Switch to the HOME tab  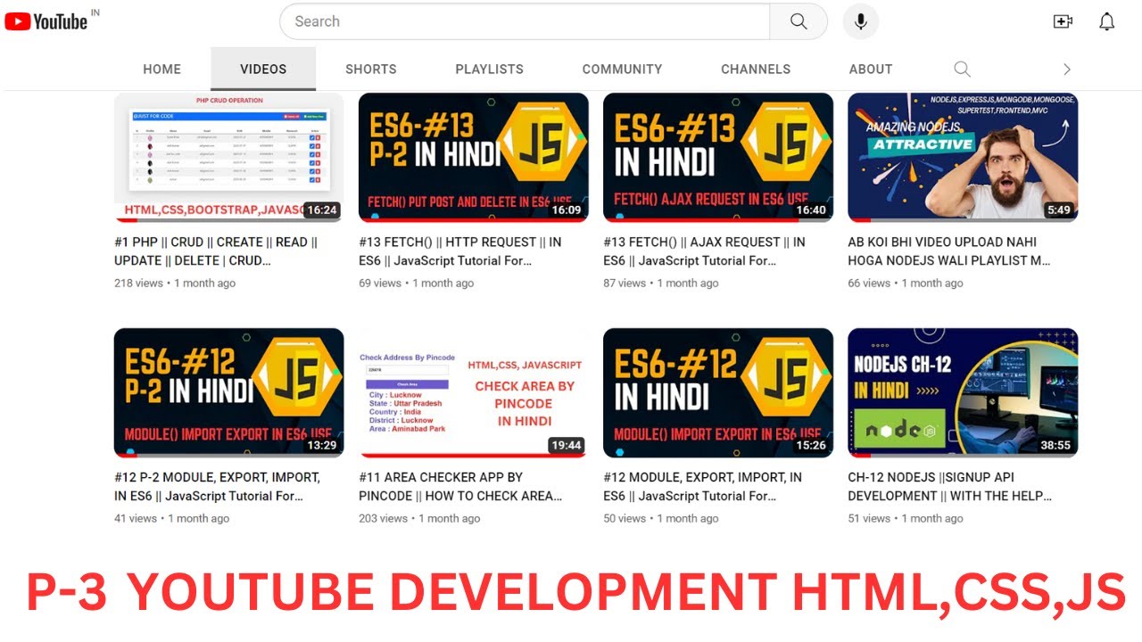pyautogui.click(x=161, y=69)
